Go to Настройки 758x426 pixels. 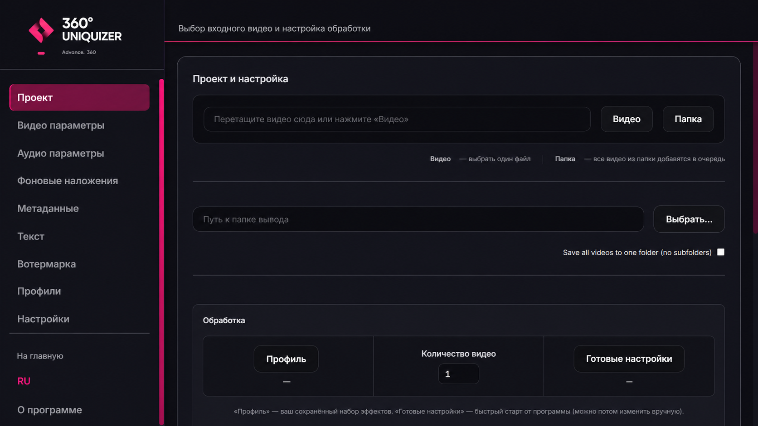[44, 319]
